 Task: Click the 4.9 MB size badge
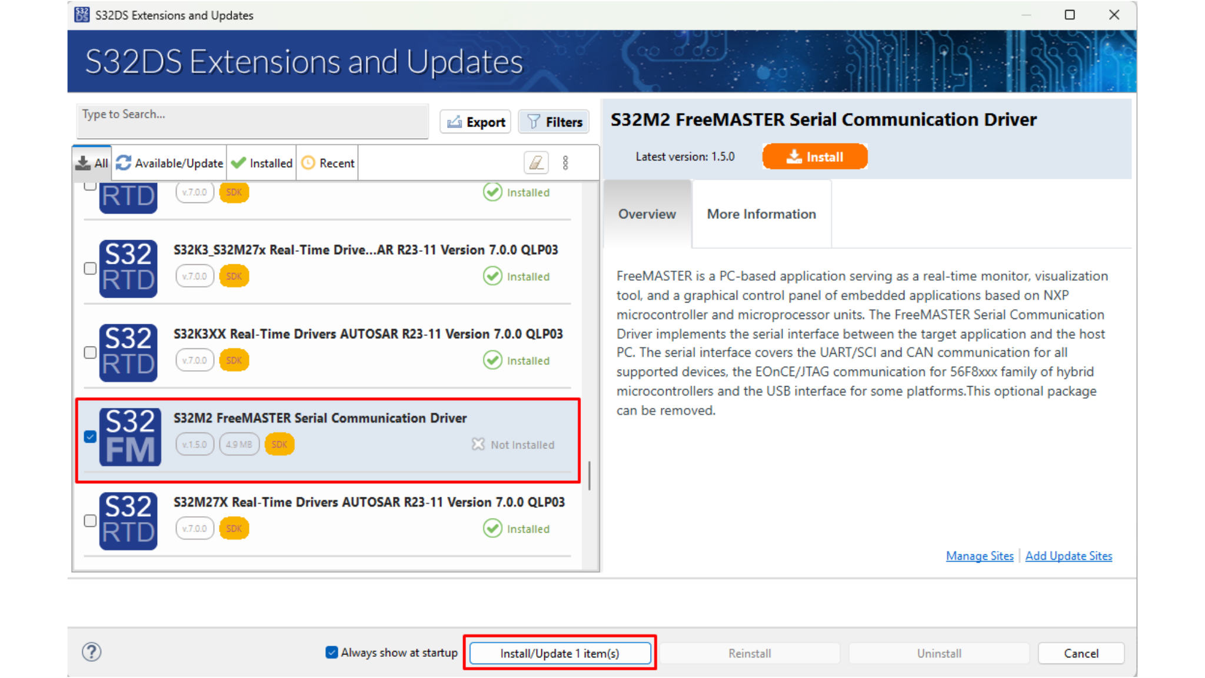[x=239, y=444]
